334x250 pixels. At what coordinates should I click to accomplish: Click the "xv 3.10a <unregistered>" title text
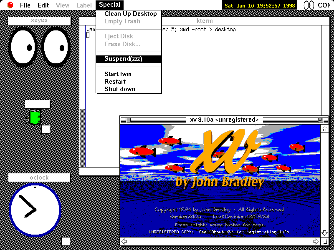(x=224, y=120)
